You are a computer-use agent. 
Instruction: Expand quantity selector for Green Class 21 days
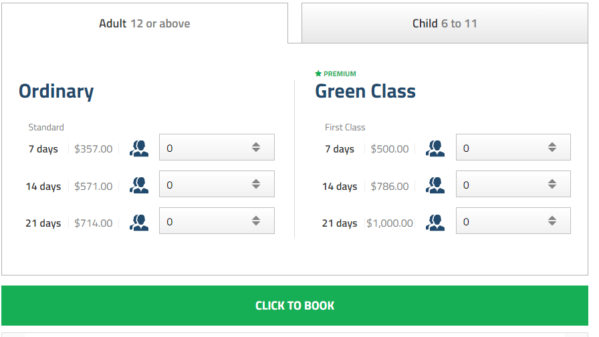(552, 221)
